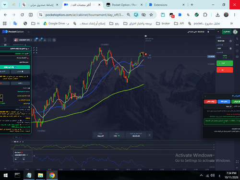
Task: Click the blue OTC analysis button in AI panel
Action: (x=224, y=101)
